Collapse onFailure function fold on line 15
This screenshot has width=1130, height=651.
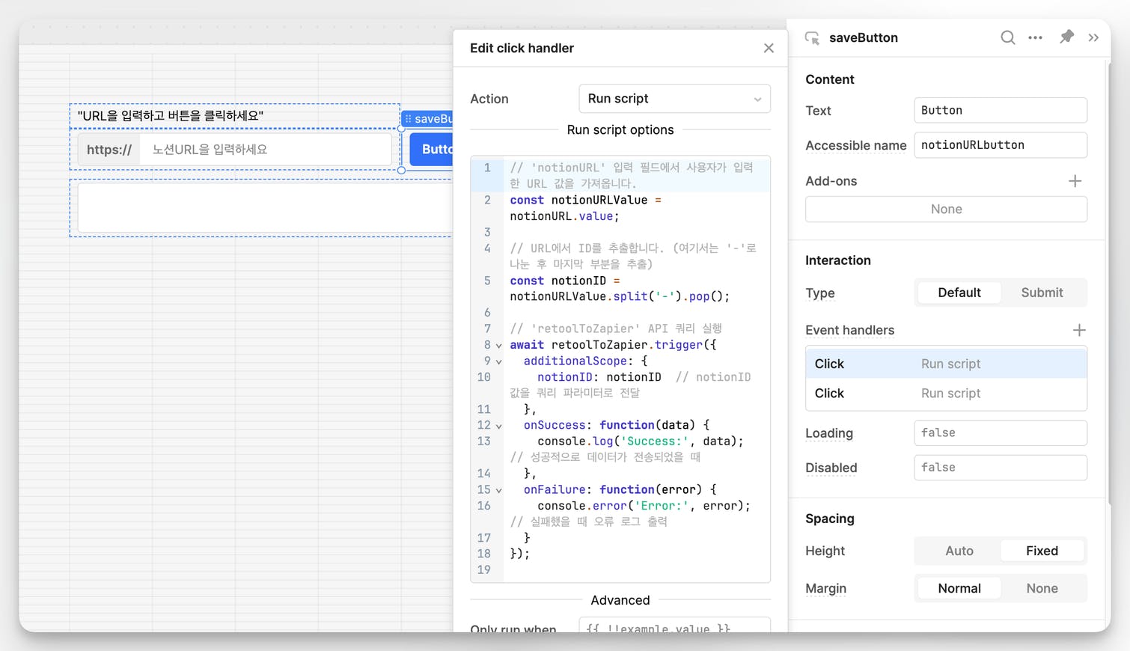click(499, 491)
